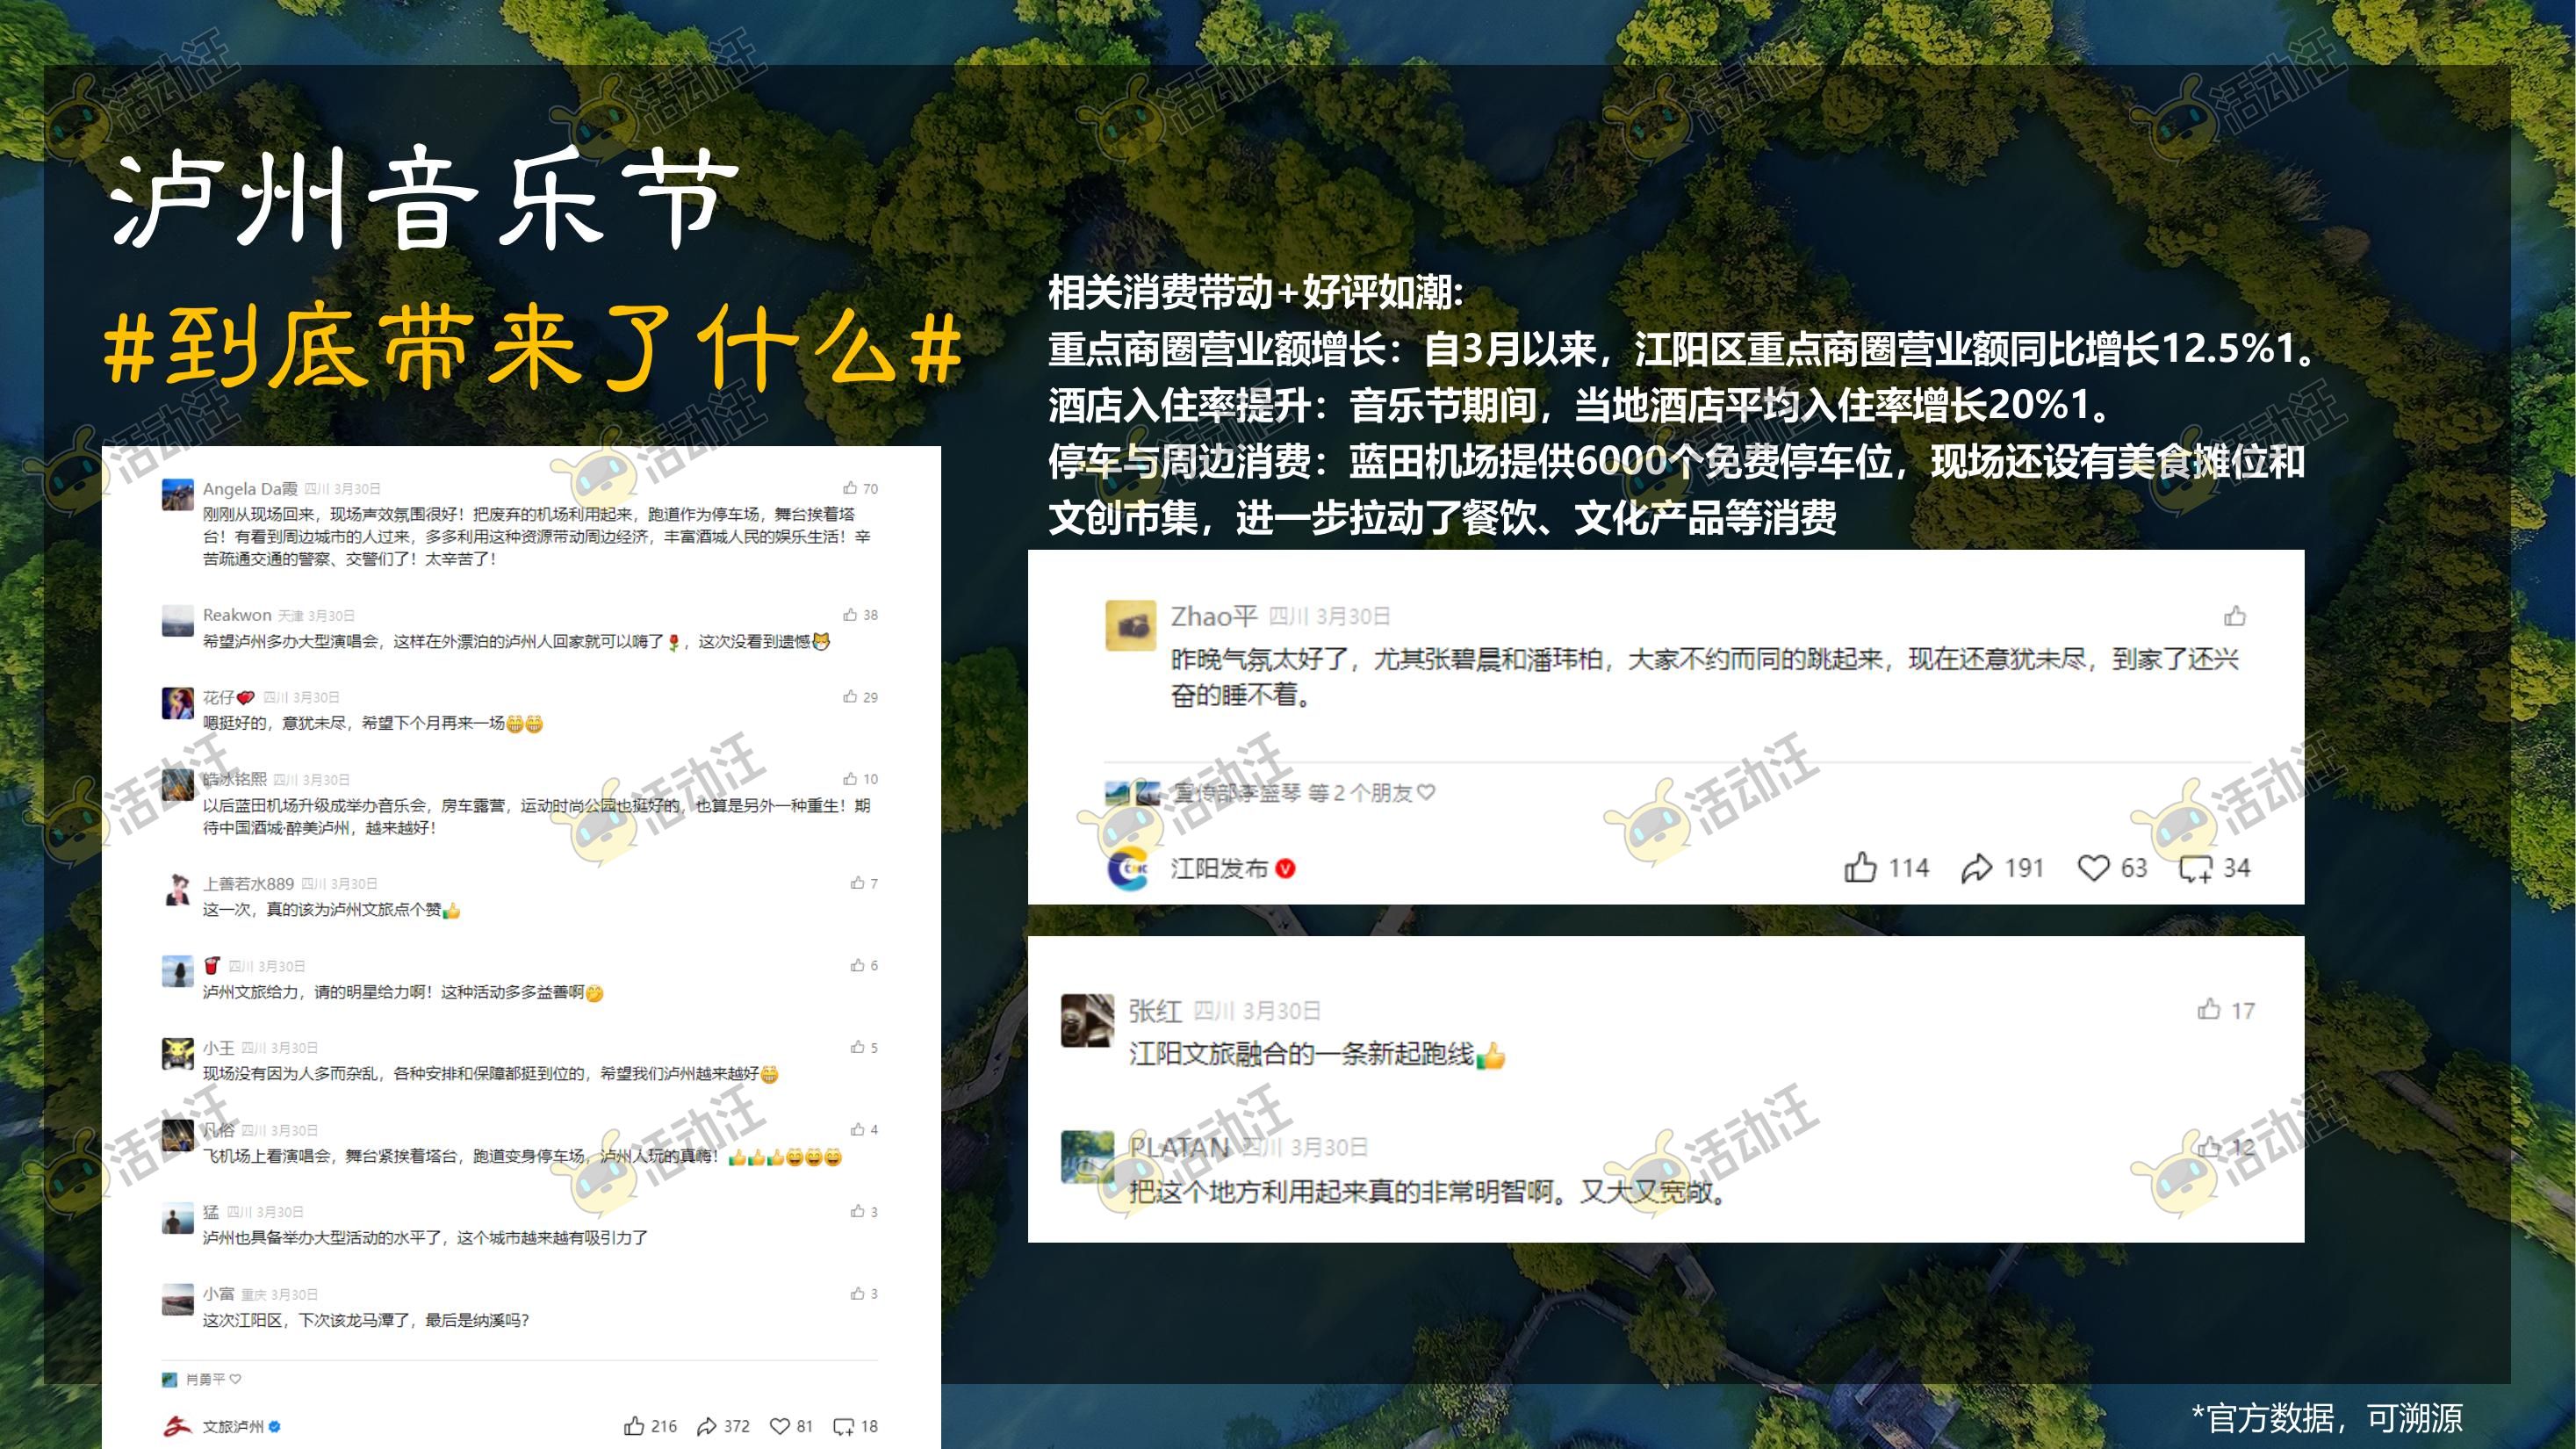Open the 文旅泸州 account name
Viewport: 2576px width, 1449px height.
tap(233, 1426)
